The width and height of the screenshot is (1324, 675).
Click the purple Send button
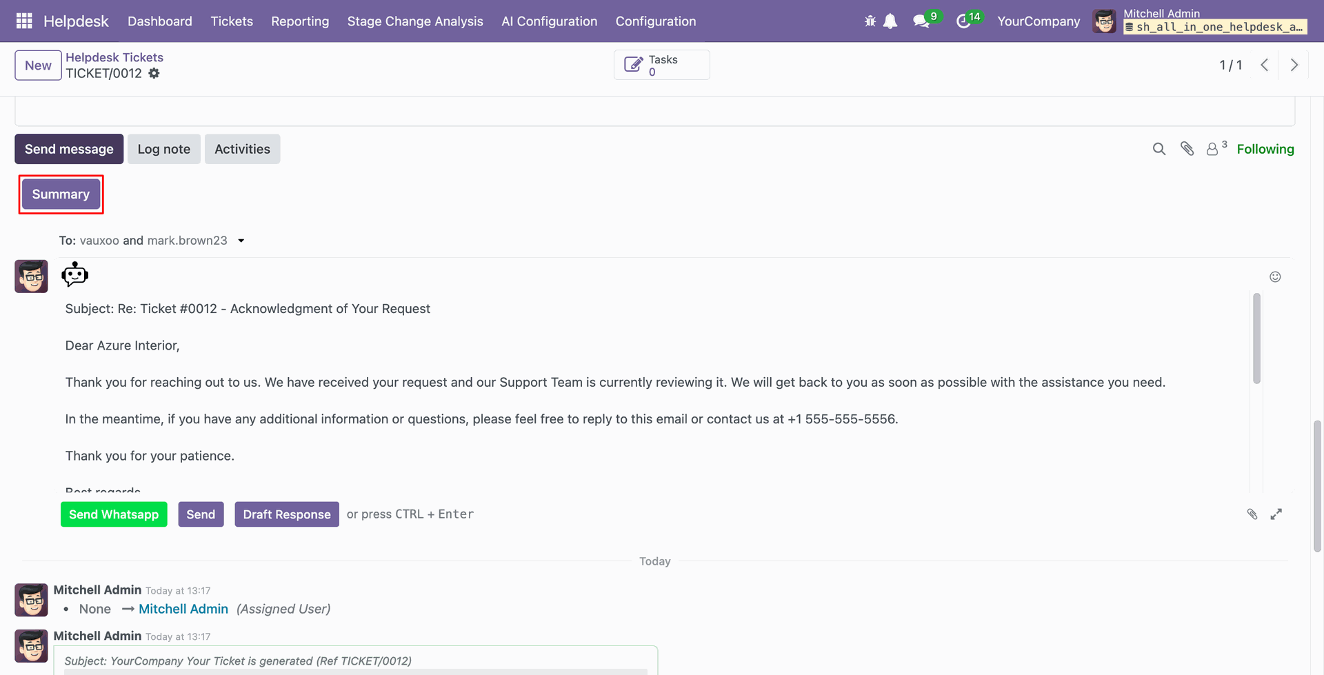(x=201, y=514)
